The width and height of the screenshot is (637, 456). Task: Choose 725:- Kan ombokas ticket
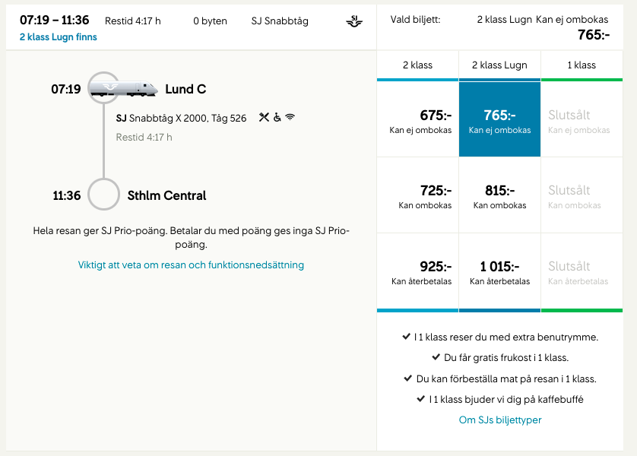417,195
